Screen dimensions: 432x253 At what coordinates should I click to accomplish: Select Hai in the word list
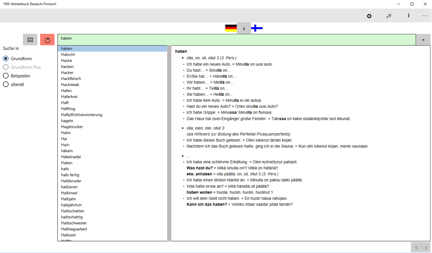click(113, 139)
